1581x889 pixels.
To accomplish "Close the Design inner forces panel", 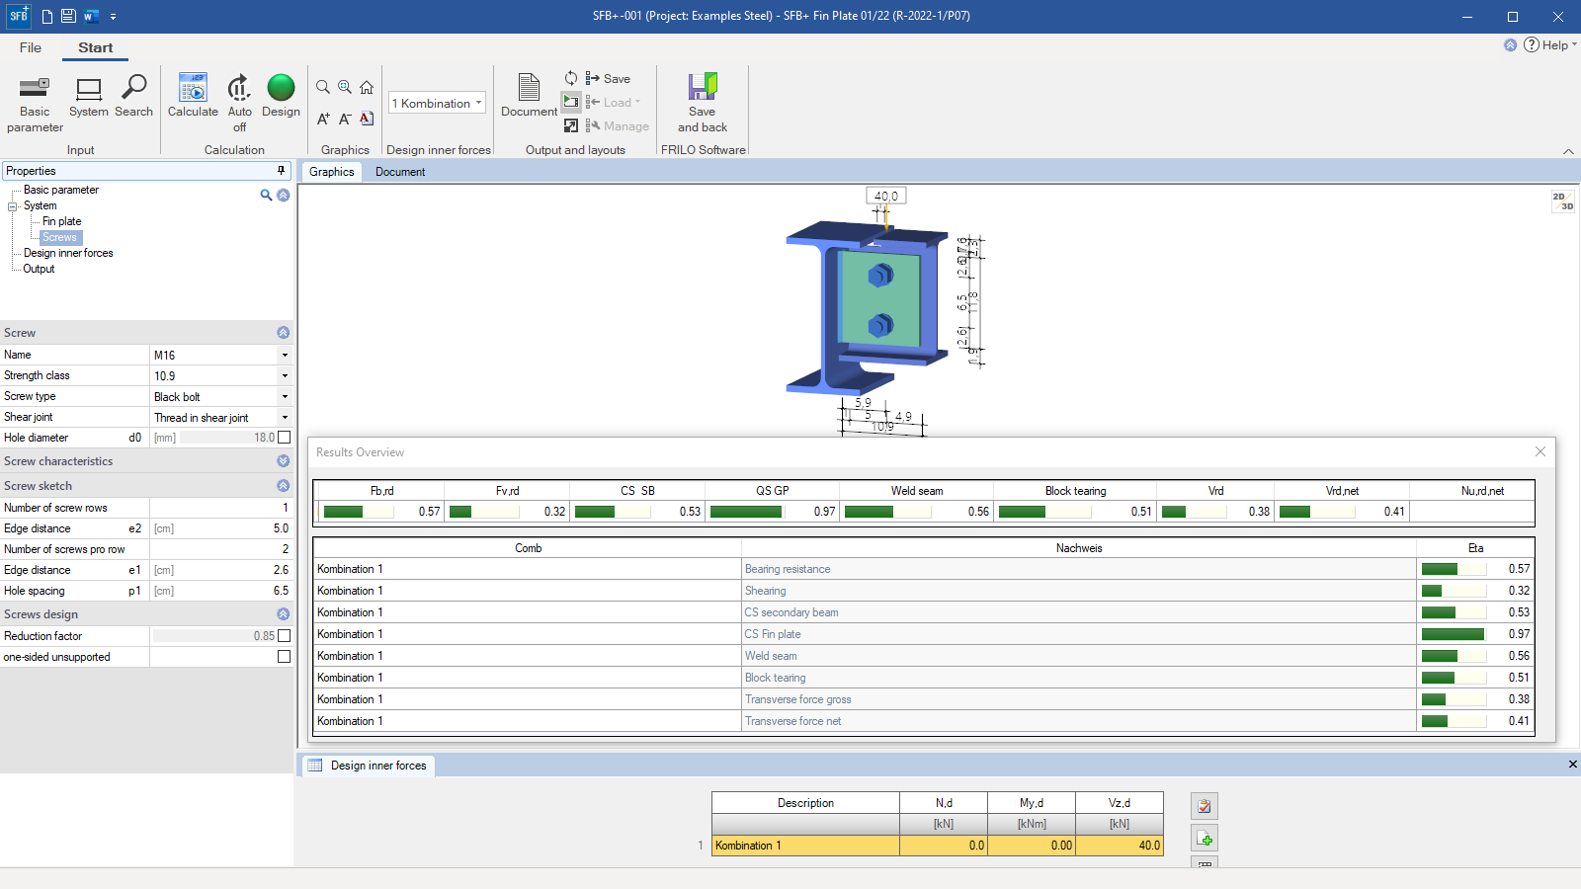I will [x=1573, y=765].
